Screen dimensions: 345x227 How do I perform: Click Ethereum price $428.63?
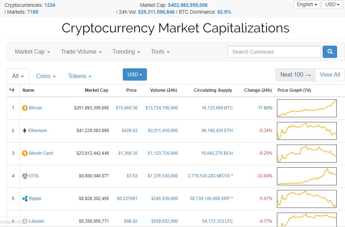(x=130, y=131)
